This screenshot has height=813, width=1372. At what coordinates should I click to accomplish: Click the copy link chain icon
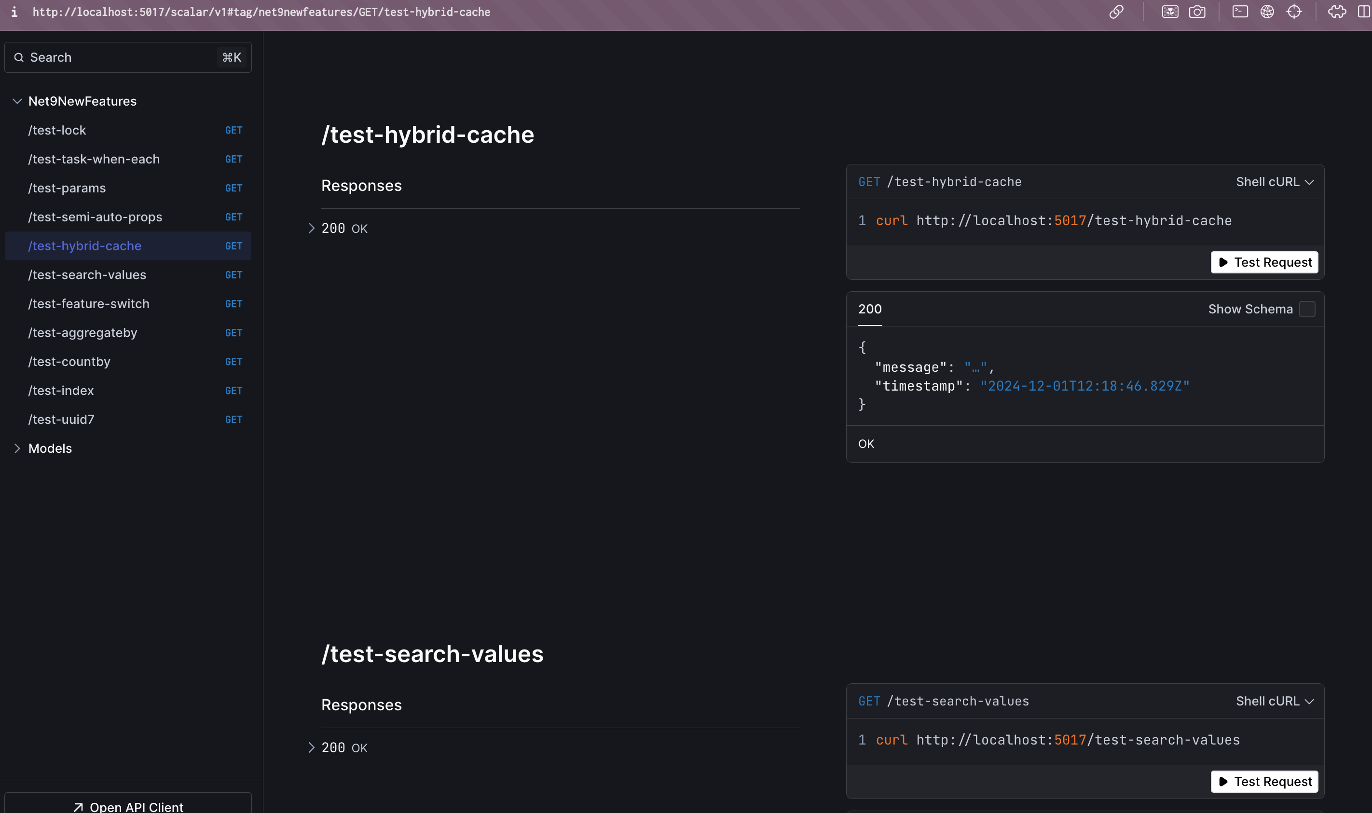[x=1116, y=12]
